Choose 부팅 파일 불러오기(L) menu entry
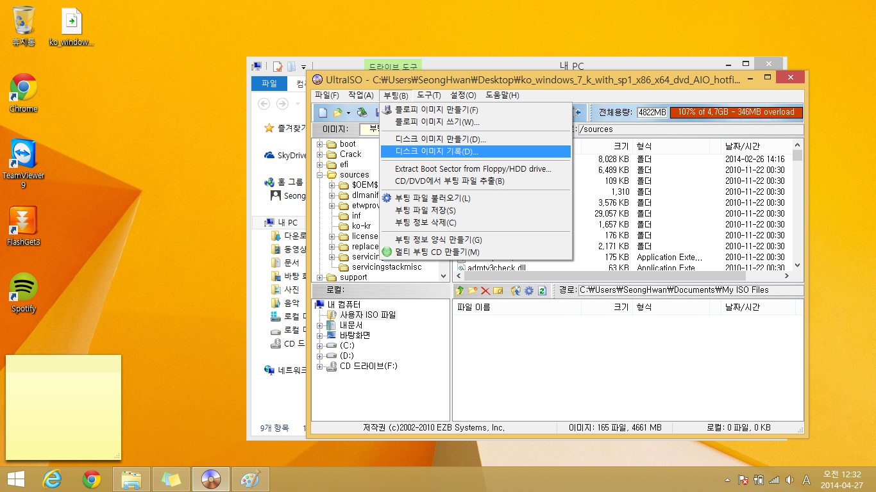This screenshot has width=876, height=492. [x=475, y=199]
